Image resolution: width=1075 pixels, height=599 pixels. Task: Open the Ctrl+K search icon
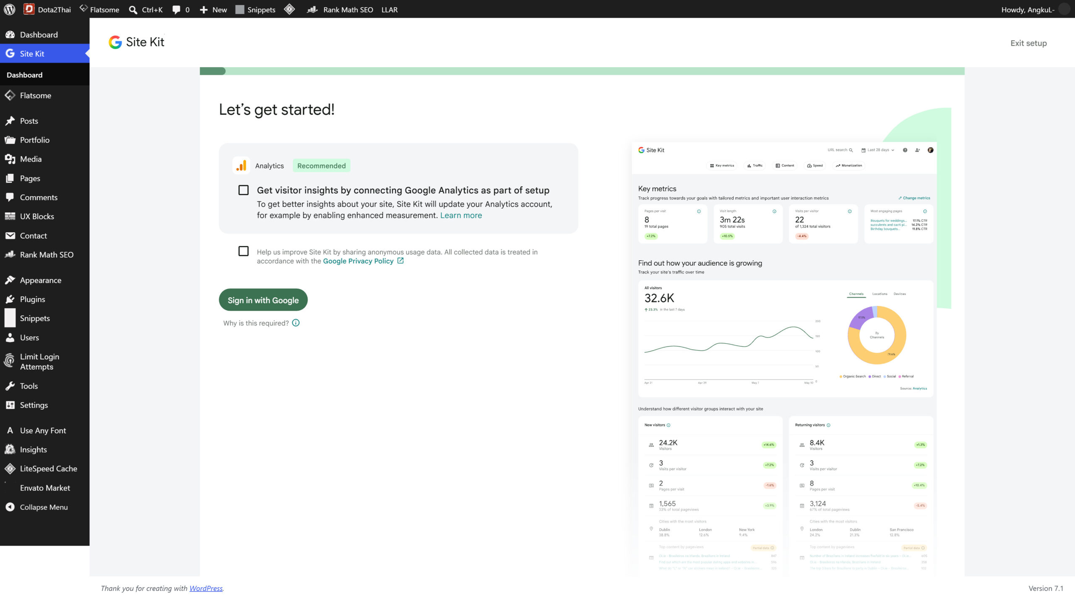coord(133,10)
